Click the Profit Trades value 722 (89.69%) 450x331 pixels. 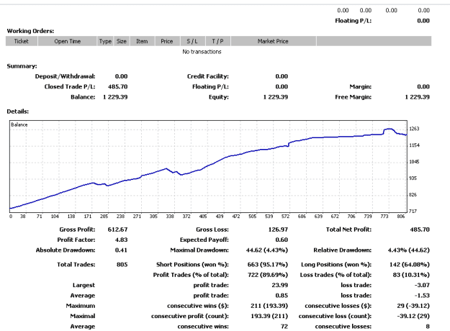point(268,275)
